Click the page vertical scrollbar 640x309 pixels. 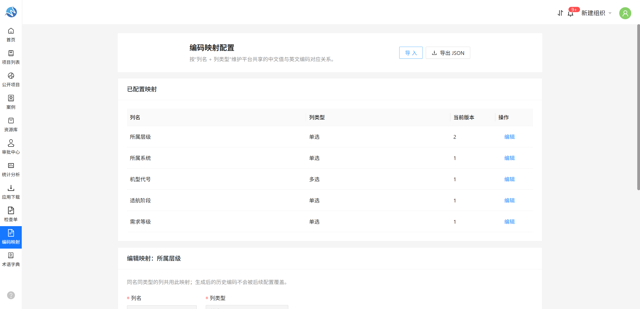[x=638, y=107]
